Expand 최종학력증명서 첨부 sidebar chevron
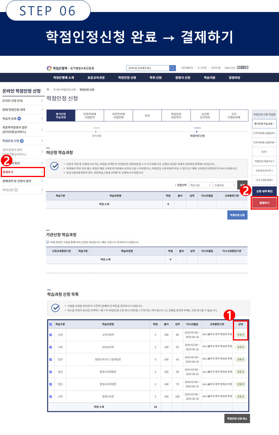 point(42,129)
